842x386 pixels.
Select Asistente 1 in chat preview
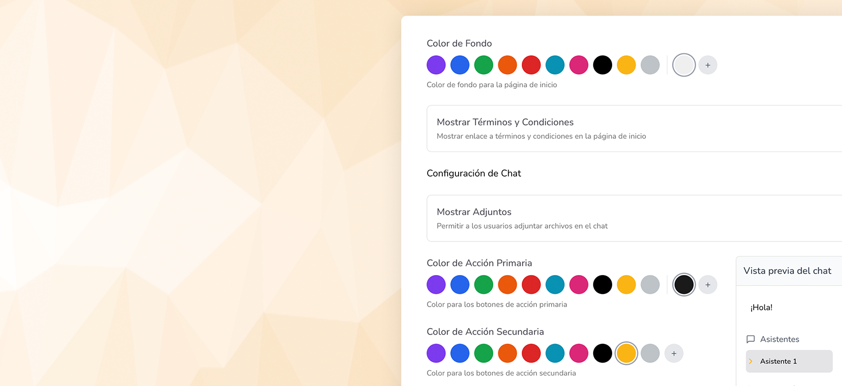[x=789, y=361]
